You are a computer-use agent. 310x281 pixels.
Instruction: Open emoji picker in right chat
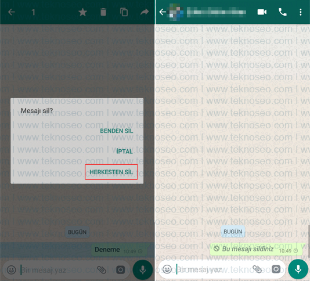167,269
